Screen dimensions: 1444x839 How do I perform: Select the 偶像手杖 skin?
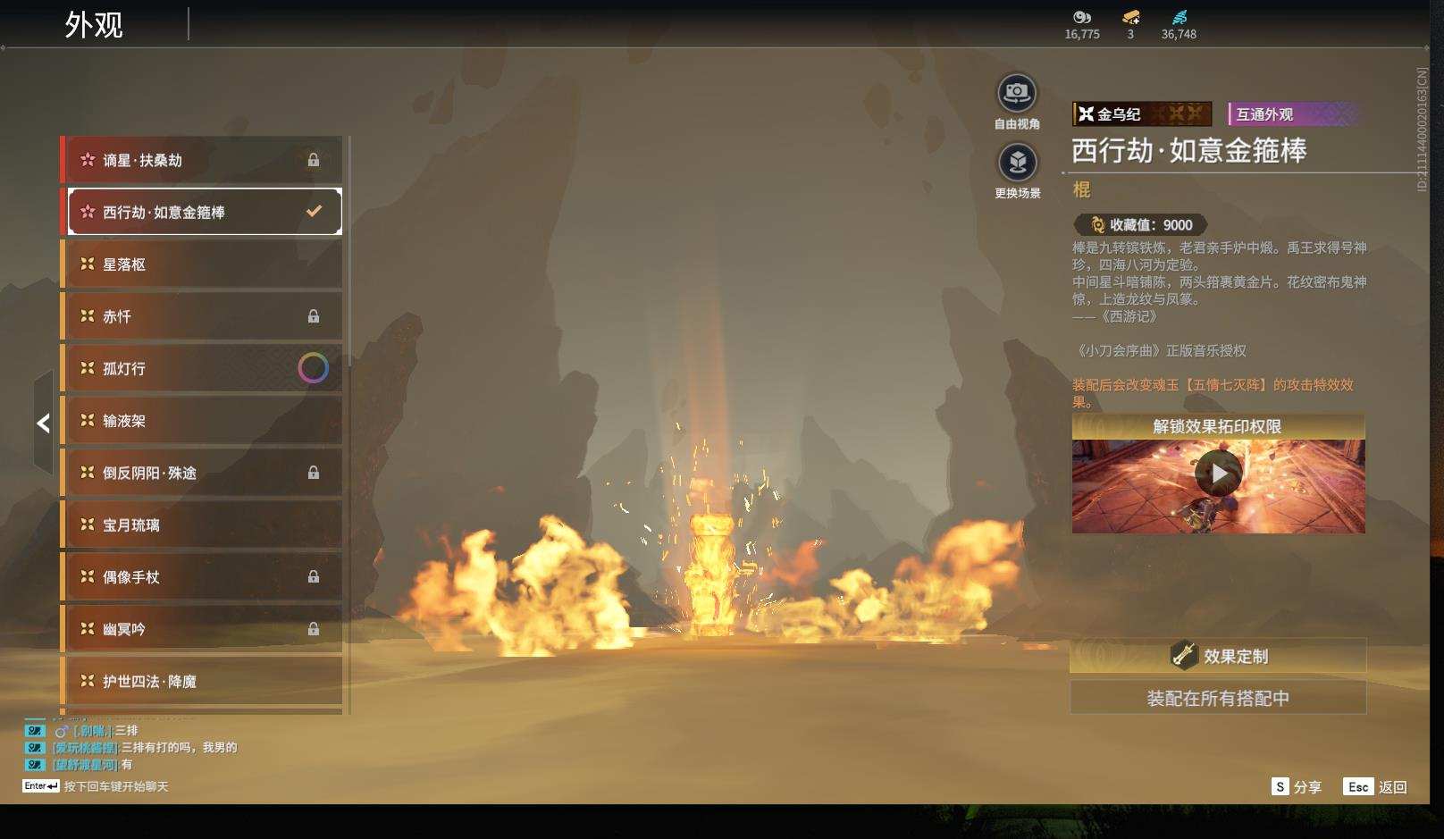pos(202,577)
